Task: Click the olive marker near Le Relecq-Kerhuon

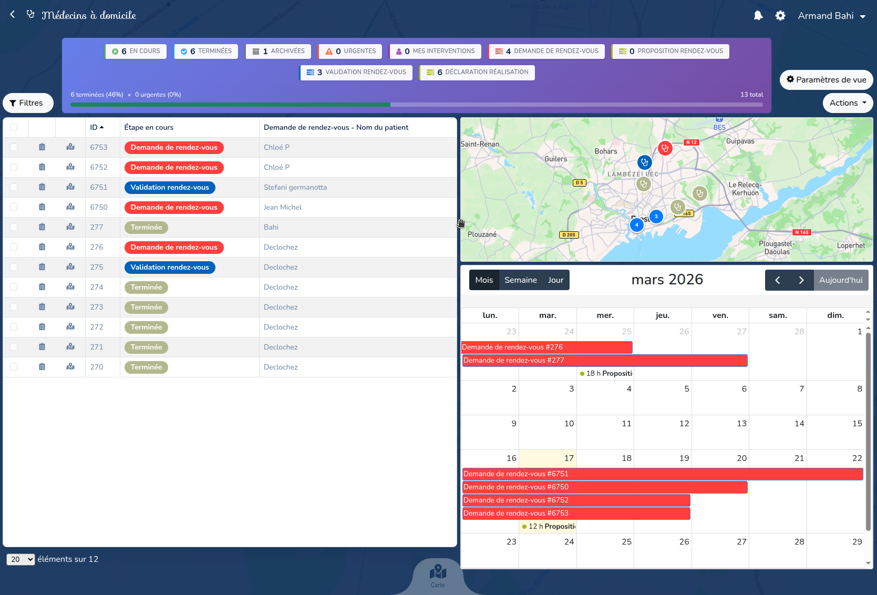Action: click(x=699, y=193)
